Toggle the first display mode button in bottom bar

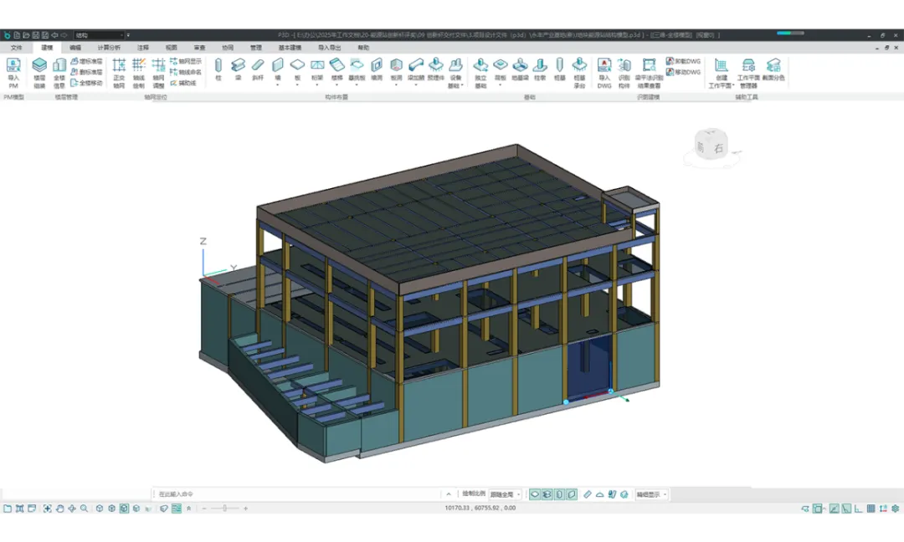[534, 494]
